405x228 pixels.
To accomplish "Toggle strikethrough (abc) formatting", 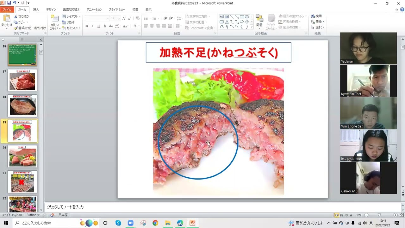I will tap(110, 26).
